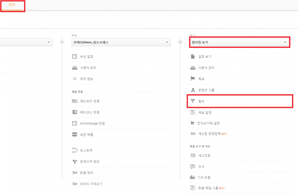Click the 세그먼트 icon
Screen dimensions: 298x194
pos(193,155)
